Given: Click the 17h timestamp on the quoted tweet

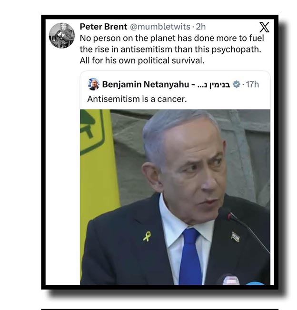Looking at the screenshot, I should [x=252, y=84].
